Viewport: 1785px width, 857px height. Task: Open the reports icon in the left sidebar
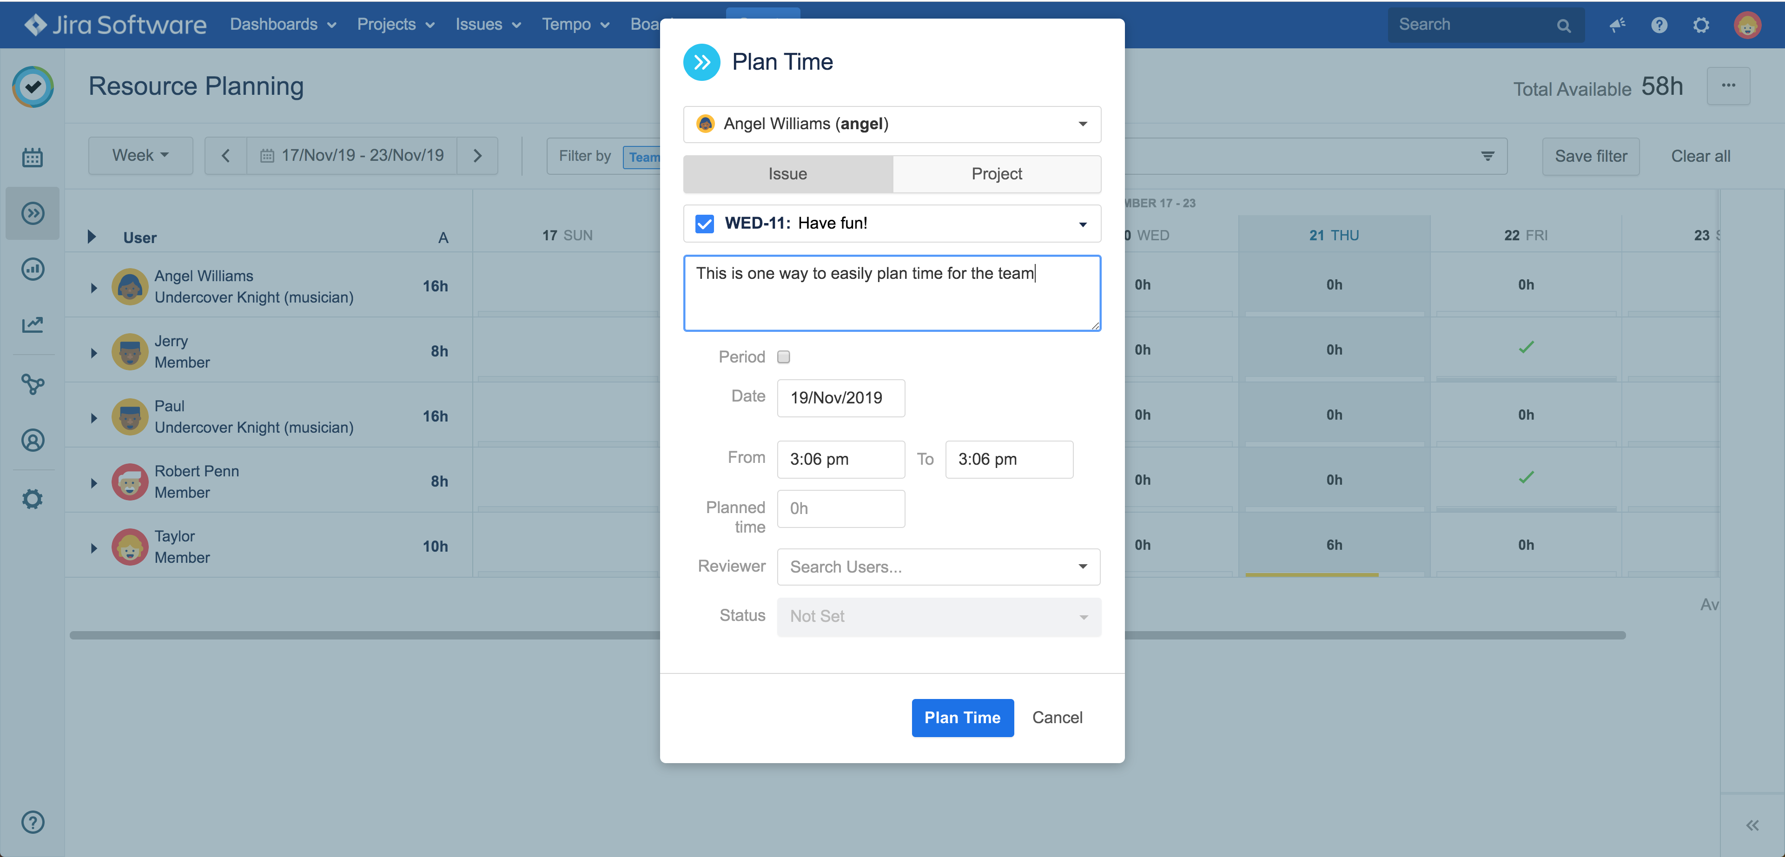(32, 269)
